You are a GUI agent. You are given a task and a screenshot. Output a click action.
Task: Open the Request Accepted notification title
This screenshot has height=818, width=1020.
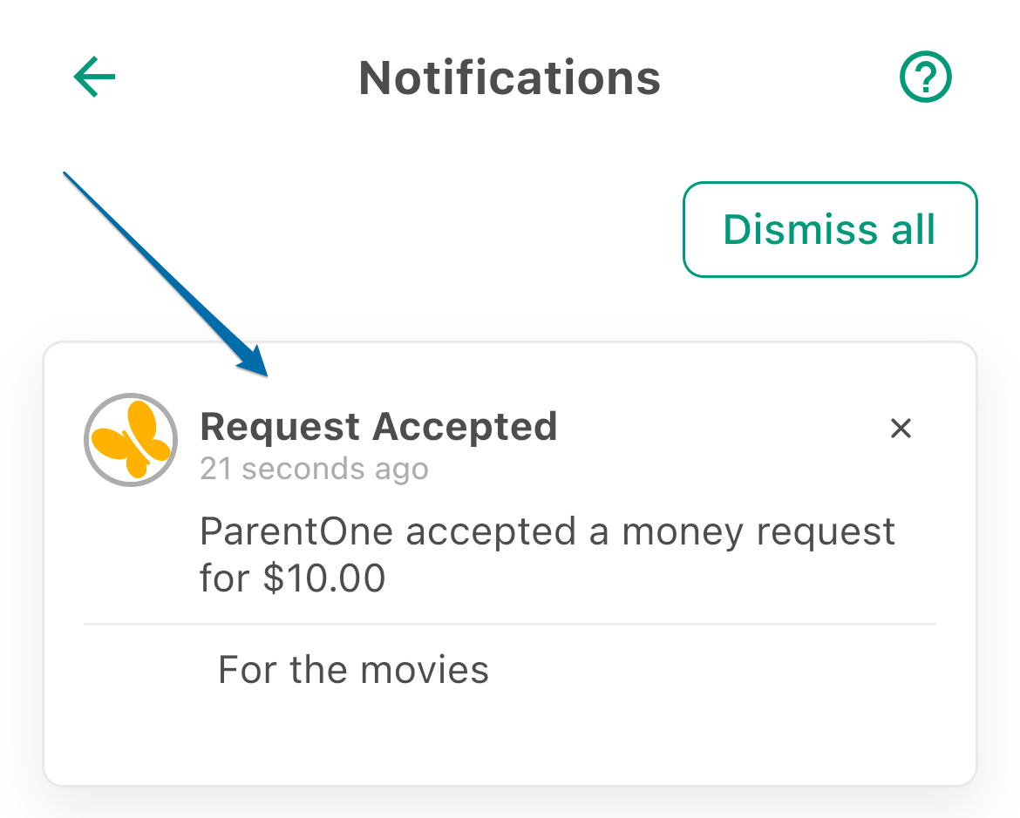378,427
